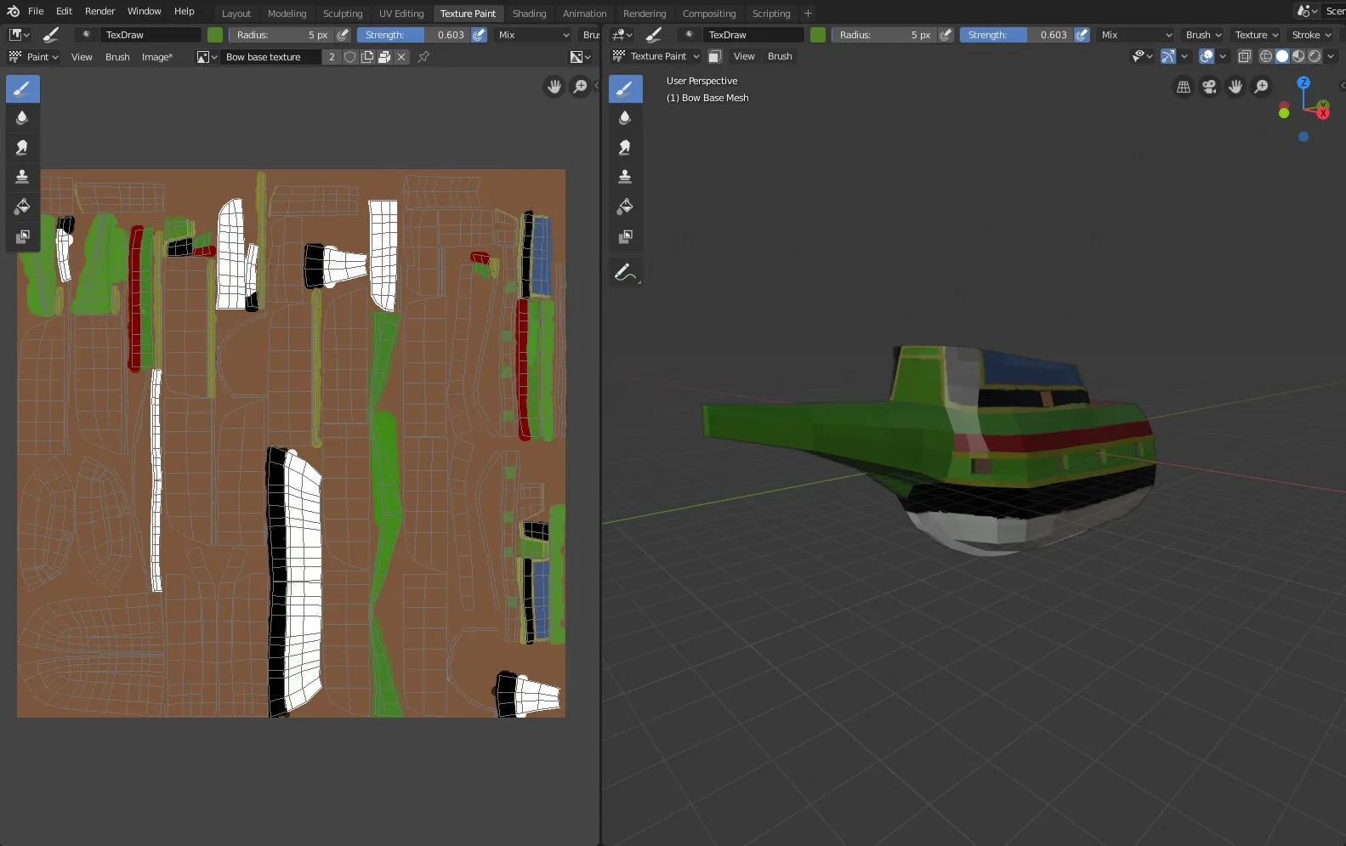Toggle camera view in 3D viewport

click(x=1209, y=87)
